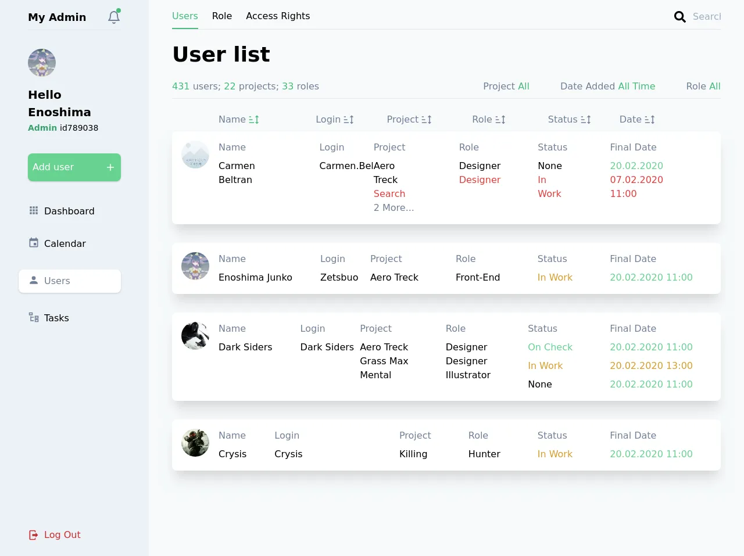
Task: Sort by Login column icon
Action: coord(348,120)
